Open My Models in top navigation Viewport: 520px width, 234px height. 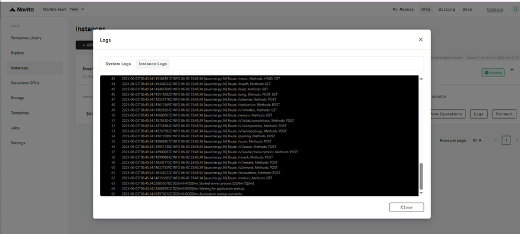(403, 10)
